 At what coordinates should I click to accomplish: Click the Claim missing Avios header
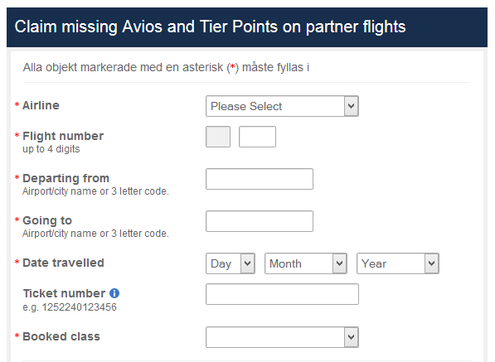pyautogui.click(x=210, y=27)
